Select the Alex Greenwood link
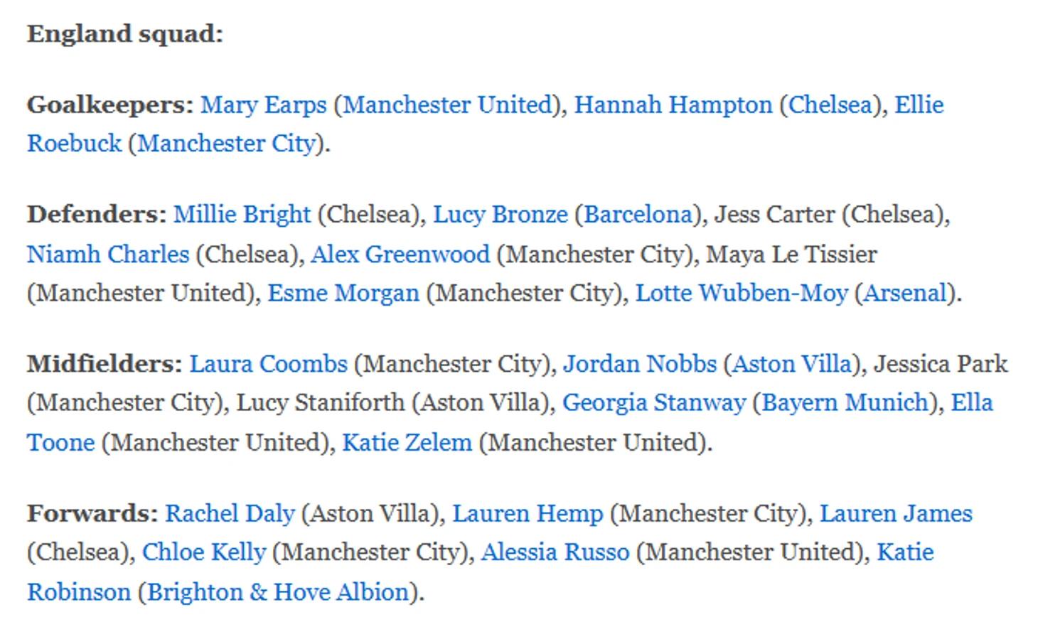Viewport: 1038px width, 632px height. pyautogui.click(x=400, y=255)
